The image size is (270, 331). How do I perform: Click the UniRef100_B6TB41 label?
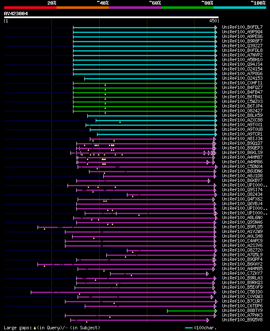[x=242, y=97]
